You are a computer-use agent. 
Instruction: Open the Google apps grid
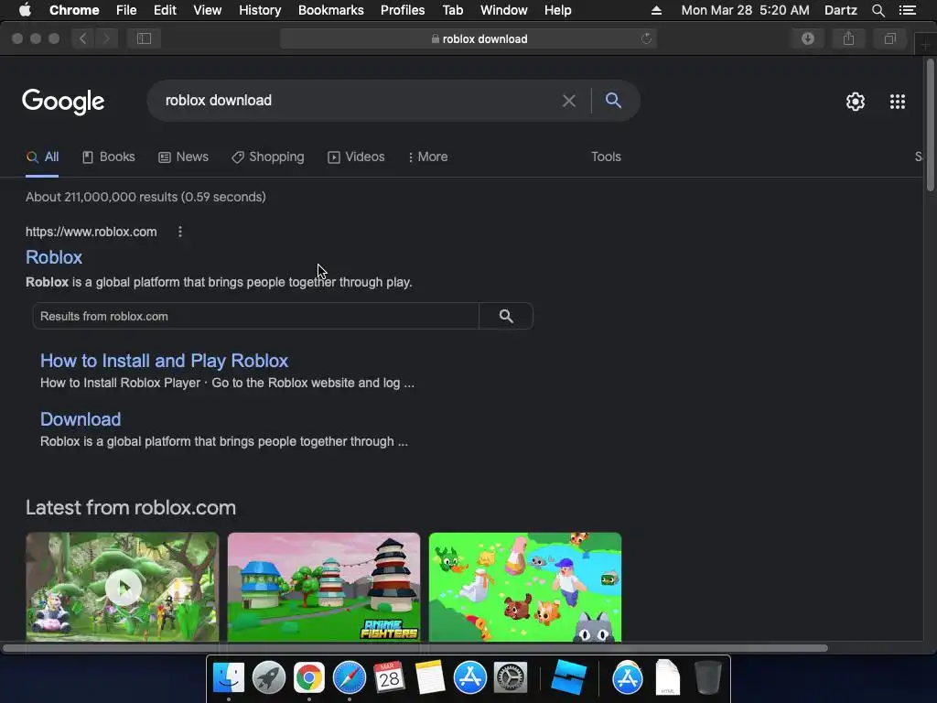point(897,102)
